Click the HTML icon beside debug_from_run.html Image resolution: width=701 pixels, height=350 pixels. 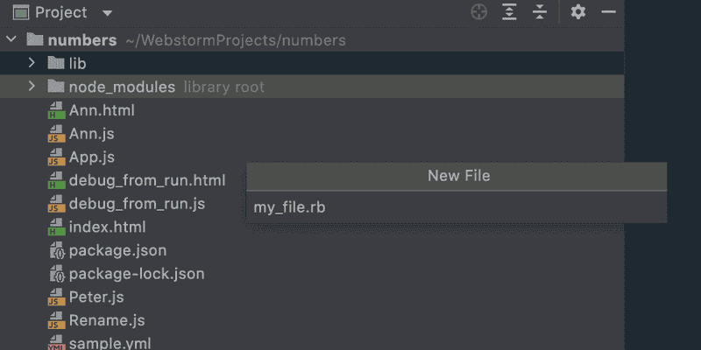click(x=56, y=180)
